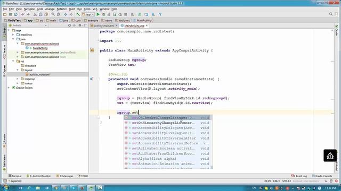Click the UTF-8 encoding status entry
This screenshot has height=191, width=341.
tap(287, 181)
